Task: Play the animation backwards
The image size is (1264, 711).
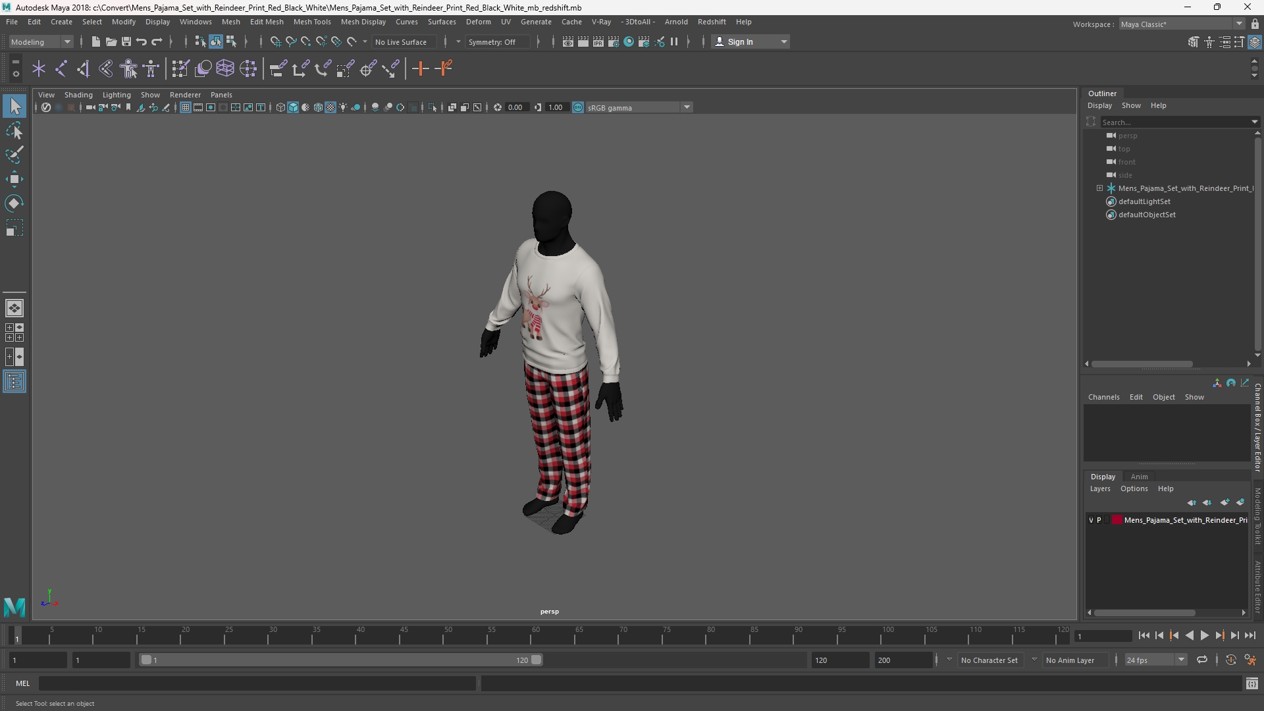Action: (x=1189, y=636)
